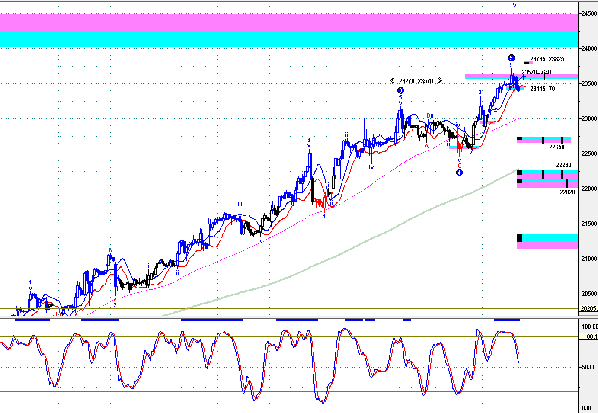Click the 20285 price axis box
This screenshot has height=413, width=598.
point(588,308)
